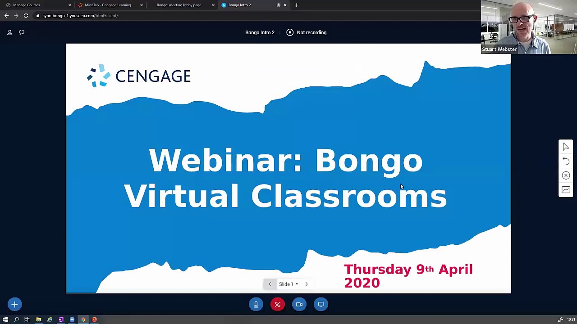This screenshot has width=577, height=324.
Task: Click the Not recording indicator
Action: click(307, 32)
